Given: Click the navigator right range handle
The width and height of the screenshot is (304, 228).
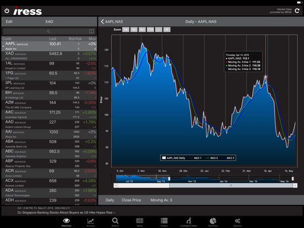Looking at the screenshot, I should click(x=293, y=178).
